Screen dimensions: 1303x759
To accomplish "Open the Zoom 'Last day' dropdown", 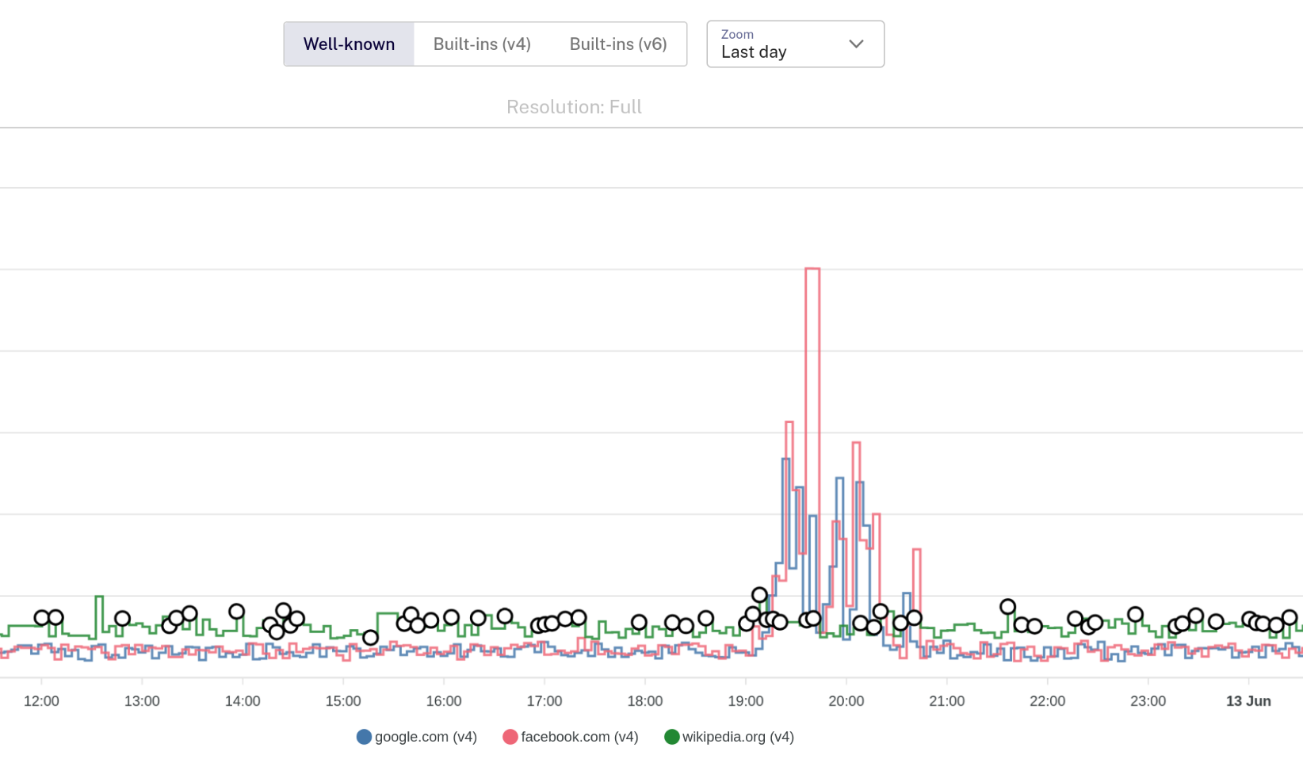I will (x=794, y=44).
